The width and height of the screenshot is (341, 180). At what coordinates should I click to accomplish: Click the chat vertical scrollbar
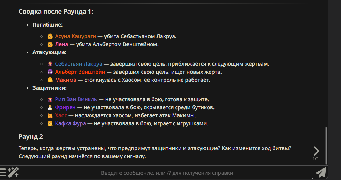[326, 146]
